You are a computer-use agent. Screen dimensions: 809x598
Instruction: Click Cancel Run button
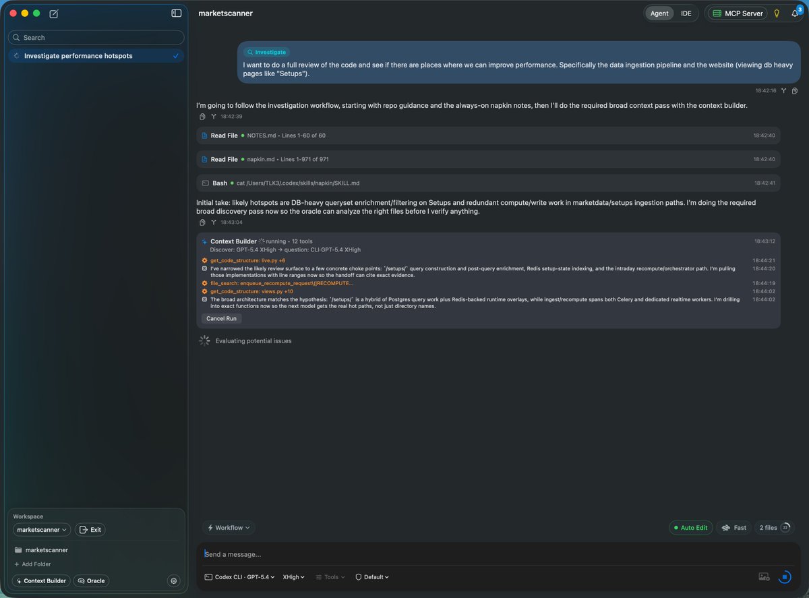click(221, 318)
